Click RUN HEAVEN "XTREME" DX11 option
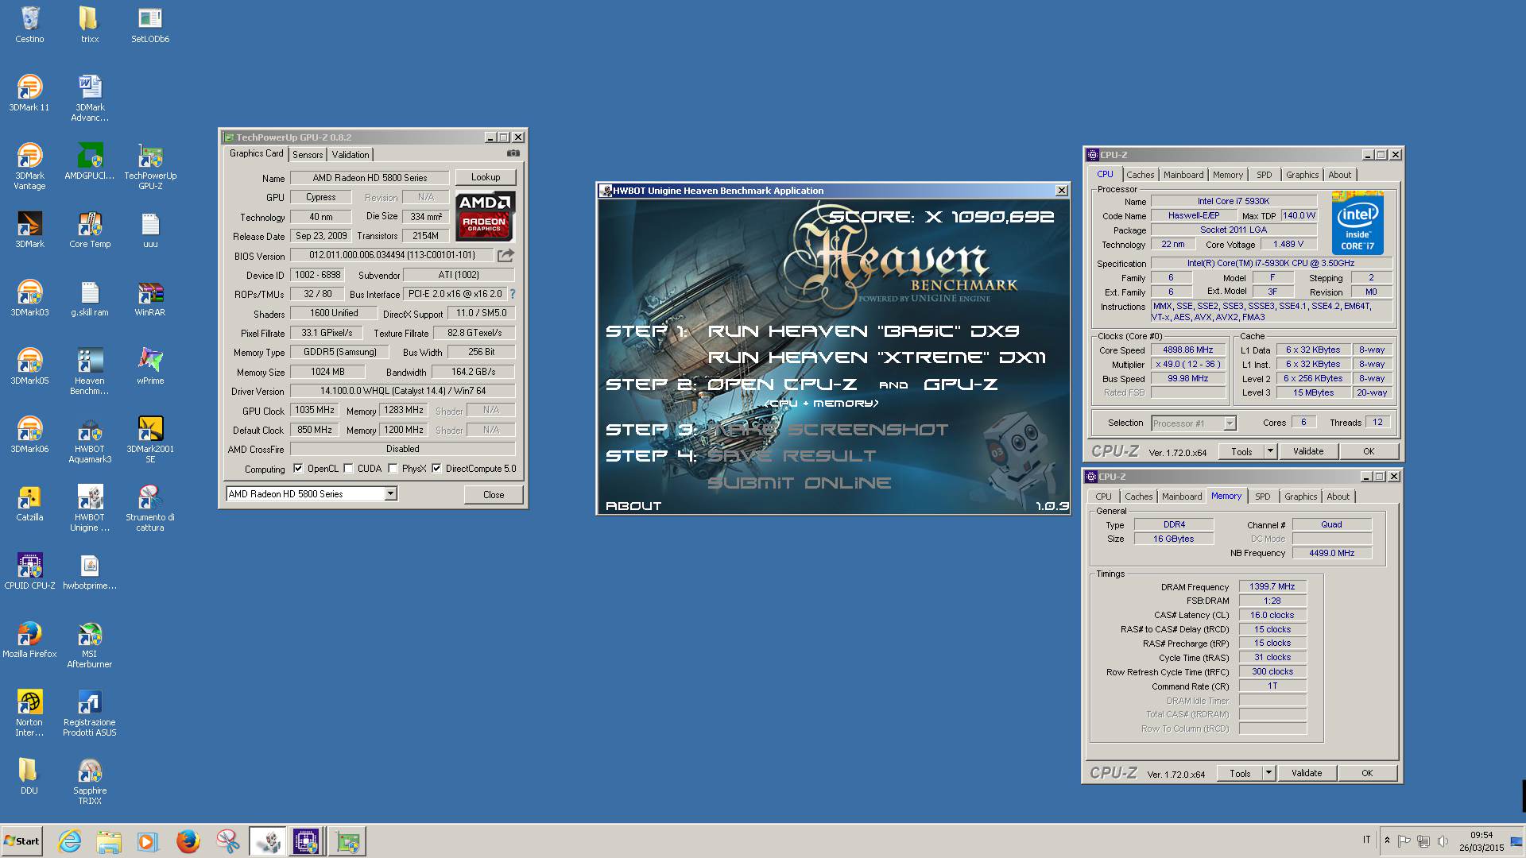Viewport: 1526px width, 858px height. point(877,357)
